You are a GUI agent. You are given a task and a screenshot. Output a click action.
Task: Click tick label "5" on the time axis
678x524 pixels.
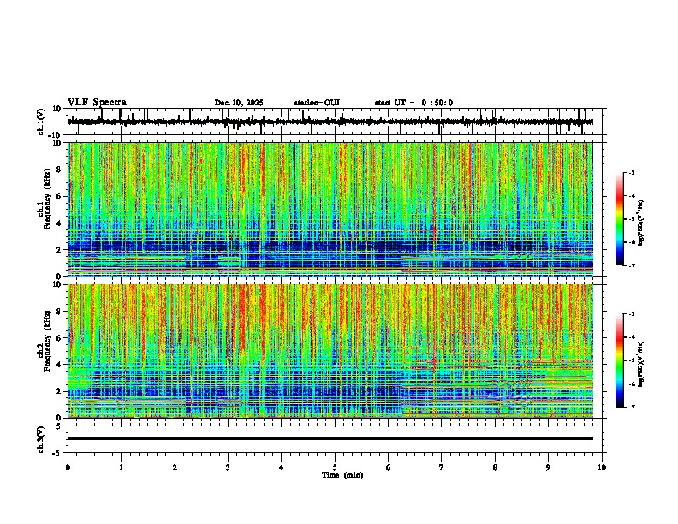click(x=335, y=467)
